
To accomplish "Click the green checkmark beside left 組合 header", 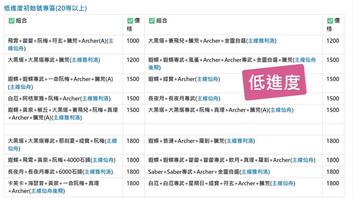I will click(x=11, y=21).
